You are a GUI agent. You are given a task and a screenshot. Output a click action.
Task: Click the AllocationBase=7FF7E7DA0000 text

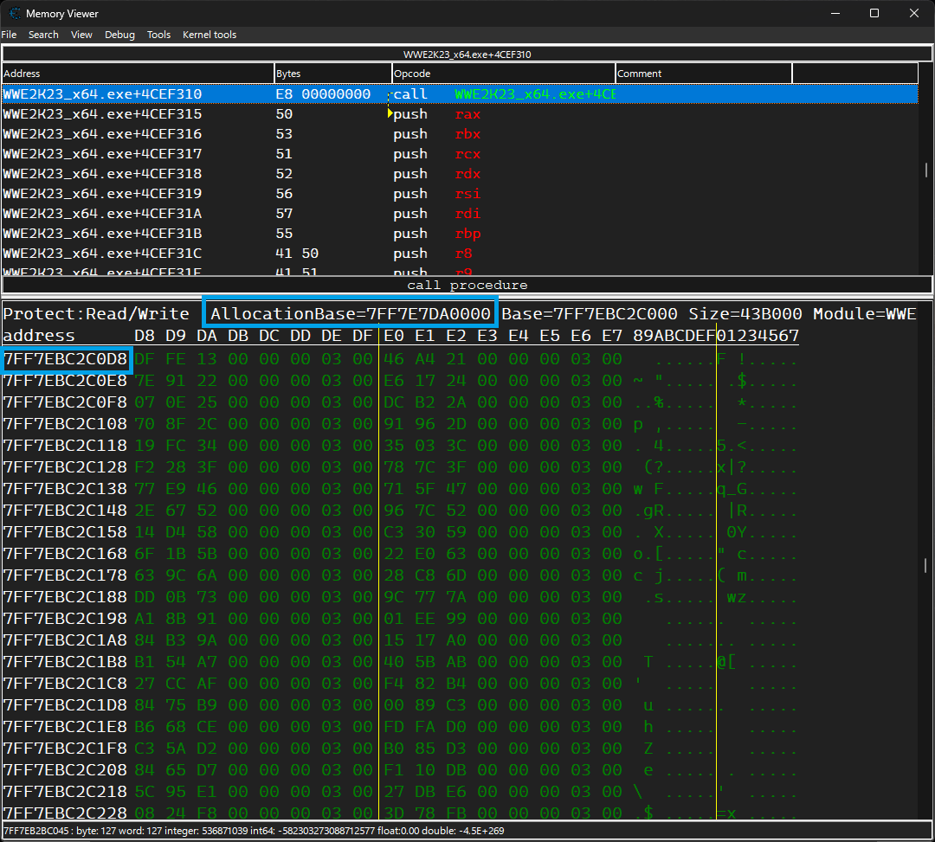[350, 313]
